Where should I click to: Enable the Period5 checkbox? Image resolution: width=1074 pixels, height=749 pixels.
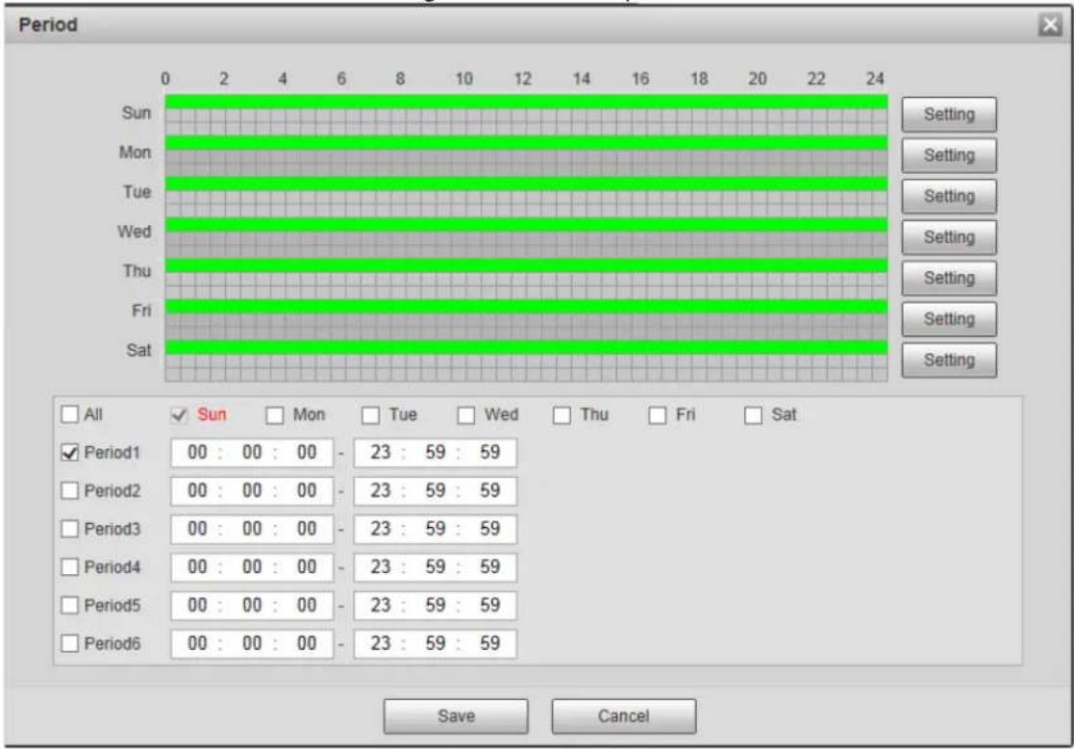pos(70,605)
